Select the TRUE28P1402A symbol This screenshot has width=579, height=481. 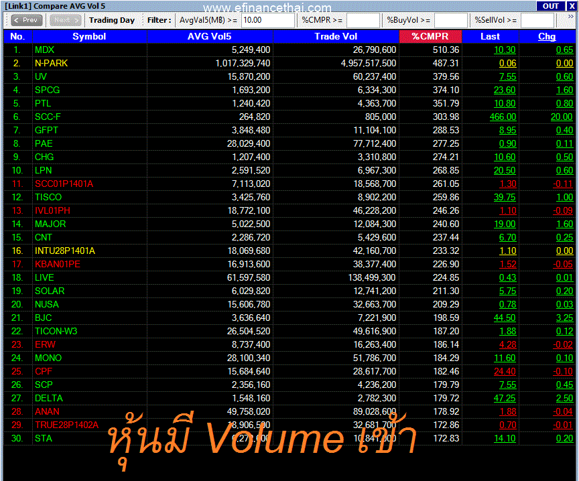[67, 425]
